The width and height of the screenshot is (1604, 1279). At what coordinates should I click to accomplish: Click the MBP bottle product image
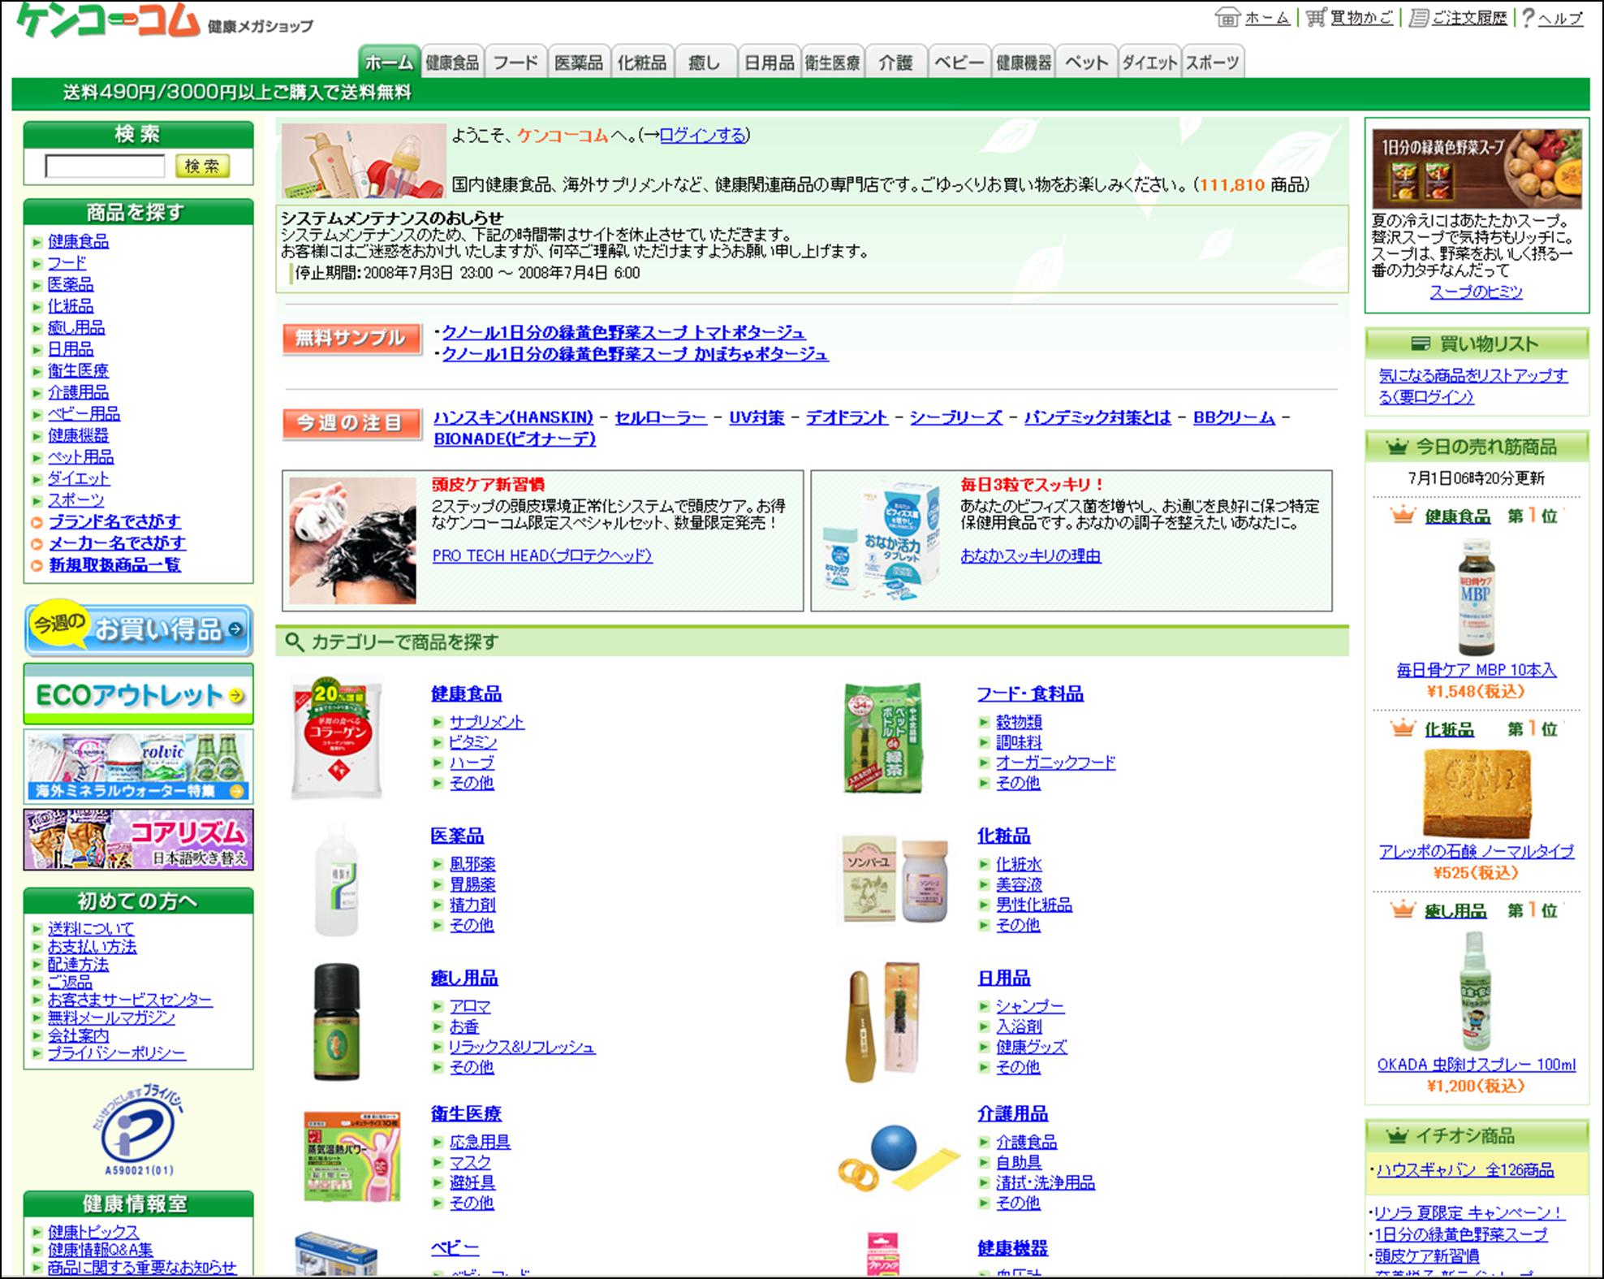coord(1476,598)
